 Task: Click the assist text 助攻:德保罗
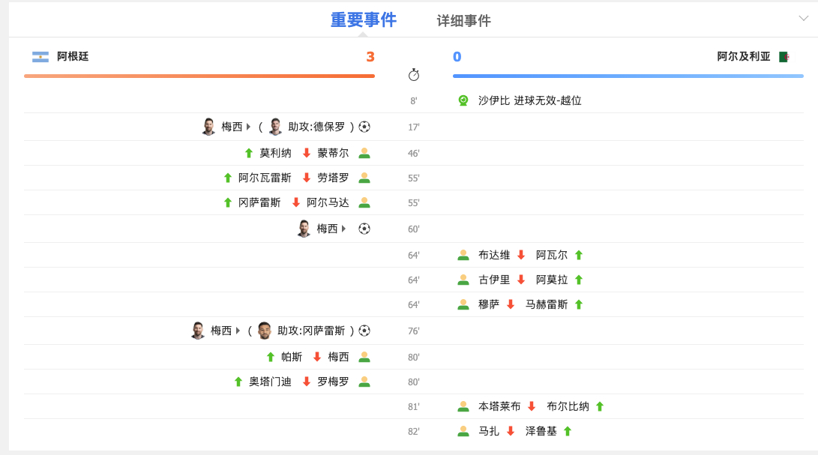click(316, 127)
